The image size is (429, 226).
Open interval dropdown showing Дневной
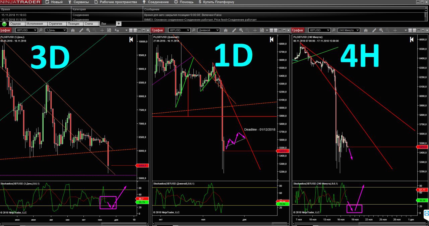[x=209, y=30]
